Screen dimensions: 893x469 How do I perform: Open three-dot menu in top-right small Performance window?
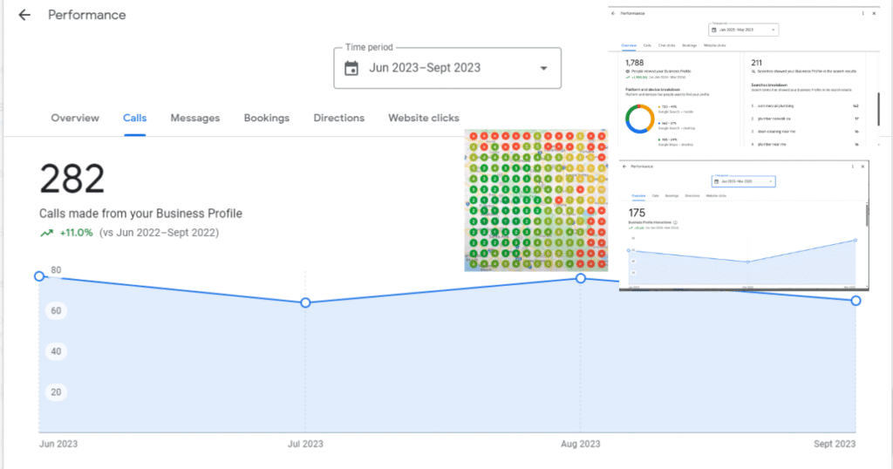[862, 13]
